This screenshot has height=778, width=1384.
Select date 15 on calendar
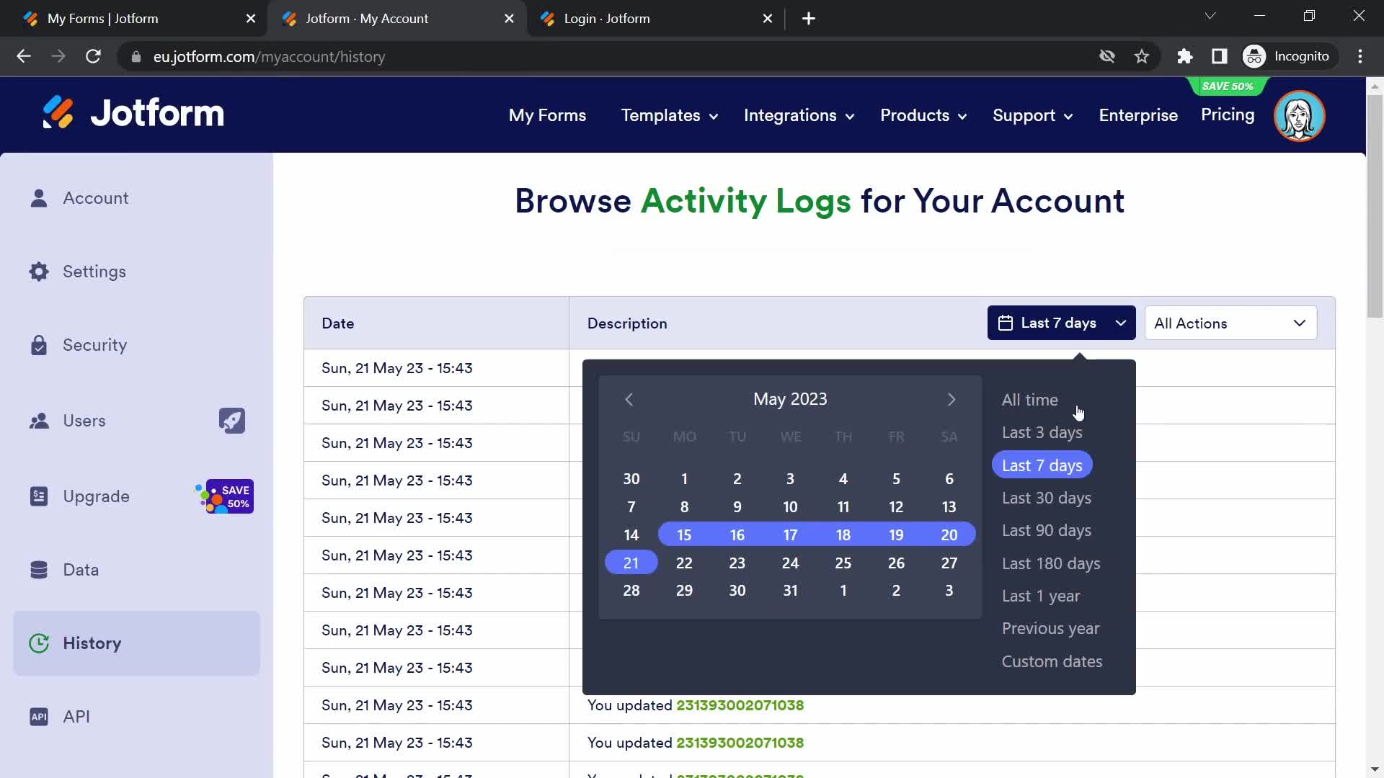pyautogui.click(x=684, y=535)
